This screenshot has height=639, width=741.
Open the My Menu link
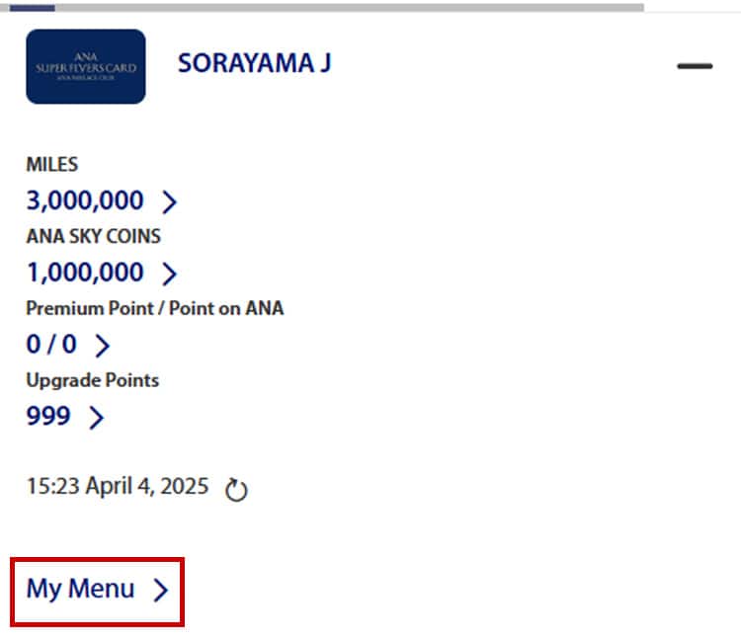tap(81, 590)
